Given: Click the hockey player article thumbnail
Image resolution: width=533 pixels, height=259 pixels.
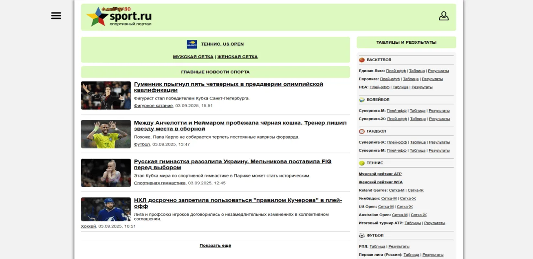Looking at the screenshot, I should click(106, 210).
